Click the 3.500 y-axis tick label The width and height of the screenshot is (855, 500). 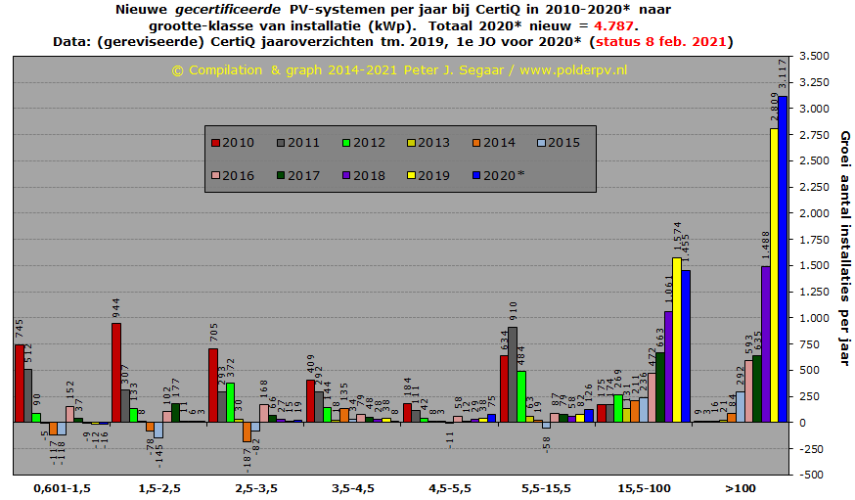click(814, 56)
